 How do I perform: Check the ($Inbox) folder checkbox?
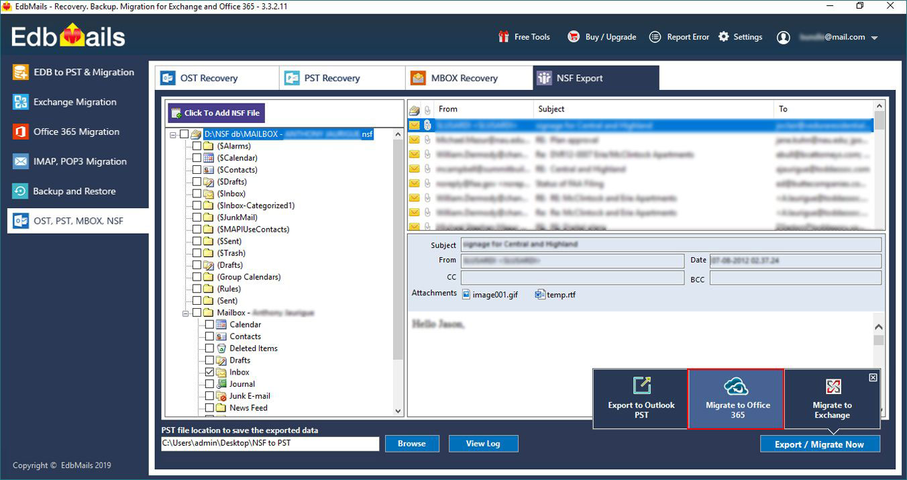(x=197, y=193)
